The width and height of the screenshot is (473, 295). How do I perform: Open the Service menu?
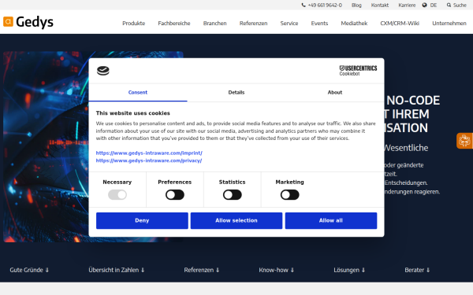[289, 23]
